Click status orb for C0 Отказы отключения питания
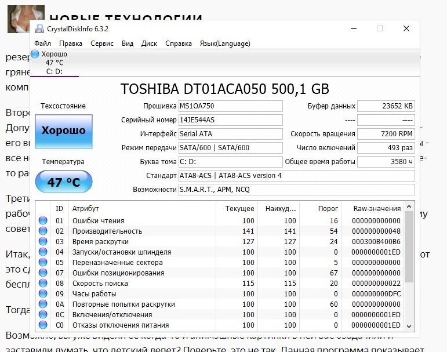447x352 pixels. [x=43, y=325]
